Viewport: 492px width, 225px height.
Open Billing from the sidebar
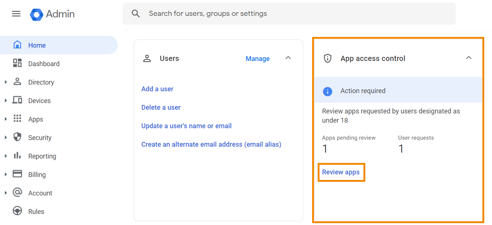tap(37, 174)
